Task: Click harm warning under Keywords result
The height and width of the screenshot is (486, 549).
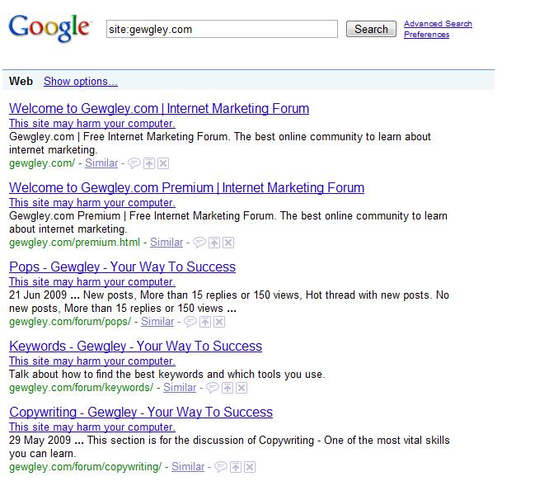Action: (92, 361)
